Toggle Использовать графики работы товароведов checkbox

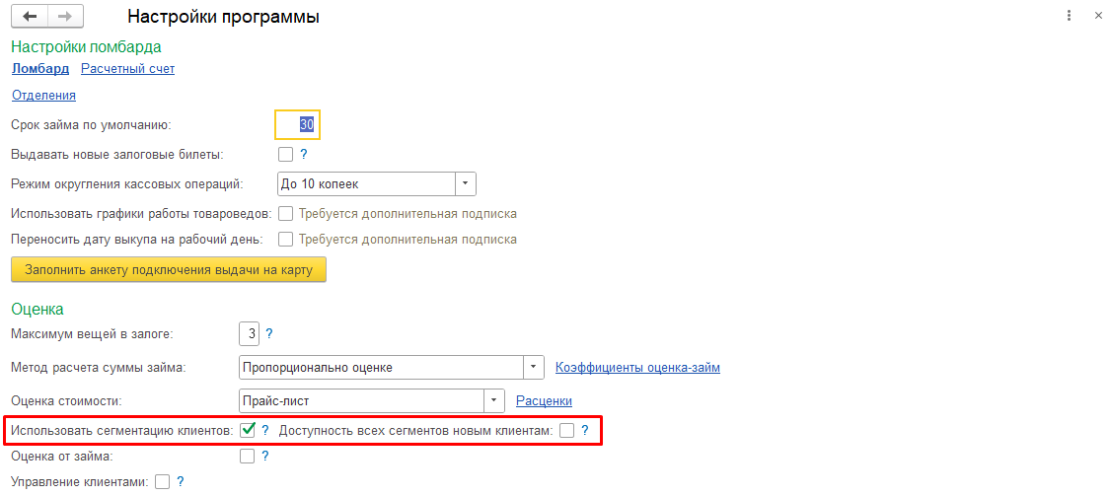click(285, 213)
